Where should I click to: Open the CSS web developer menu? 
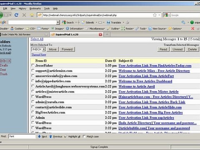(x=31, y=29)
